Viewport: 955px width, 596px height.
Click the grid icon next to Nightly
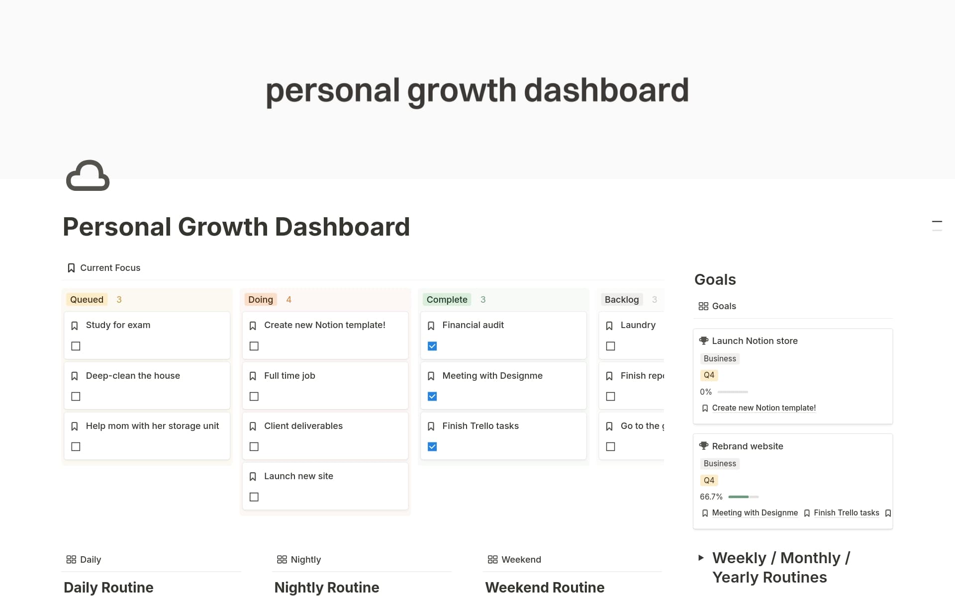point(282,559)
